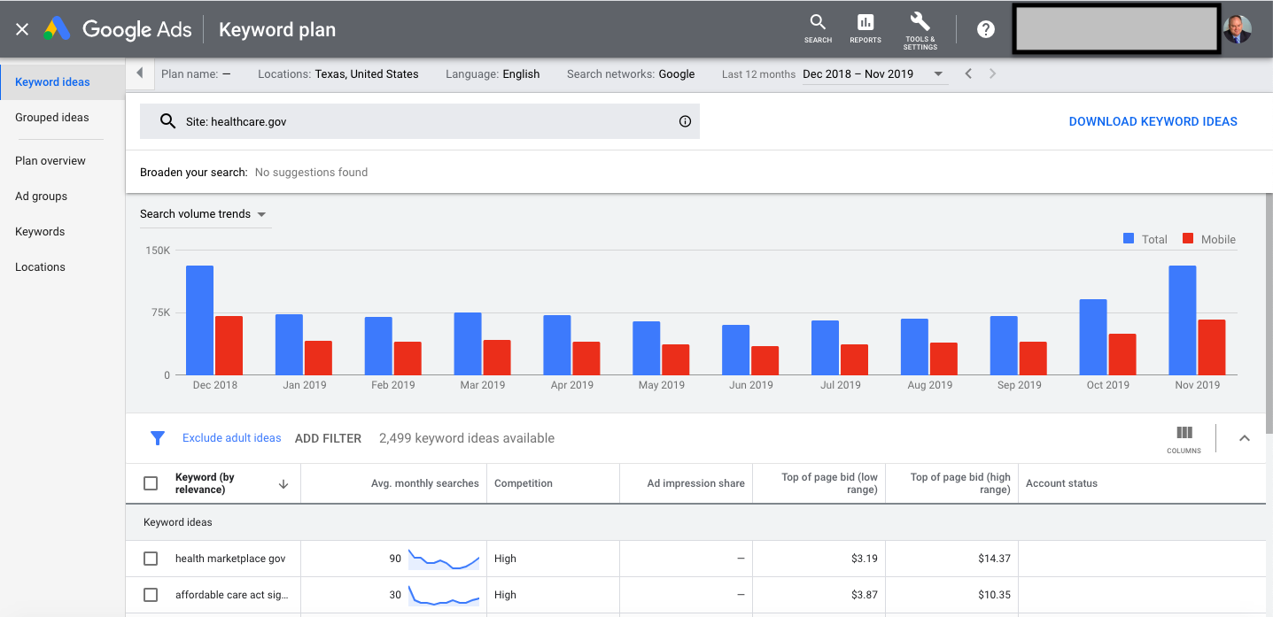Click the $10.35 high range bid
This screenshot has height=617, width=1273.
[992, 595]
